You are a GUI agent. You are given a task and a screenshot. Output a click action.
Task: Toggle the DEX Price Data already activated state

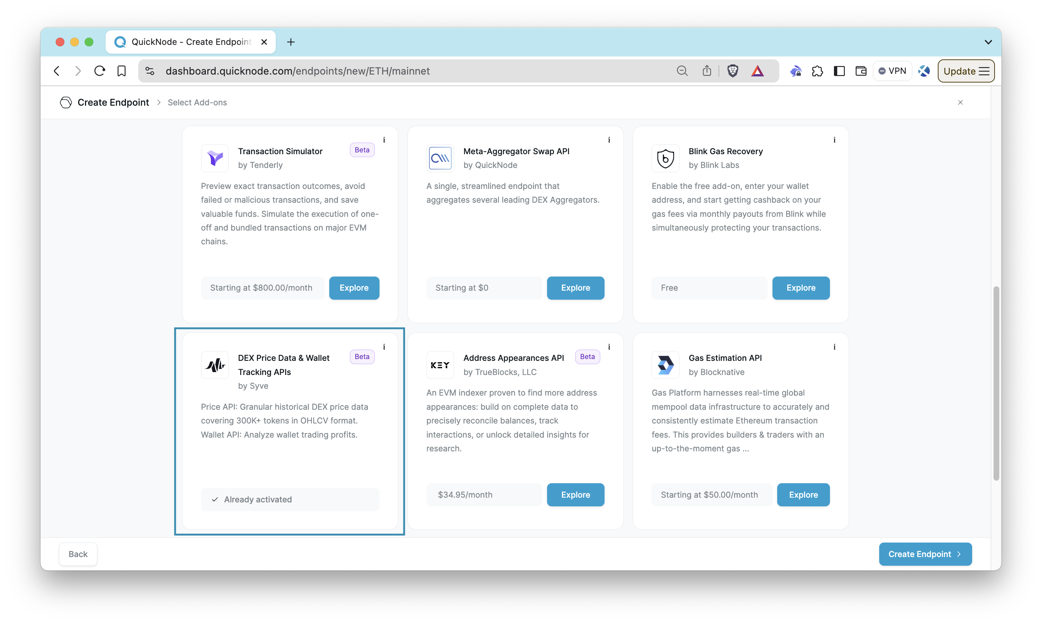coord(289,499)
